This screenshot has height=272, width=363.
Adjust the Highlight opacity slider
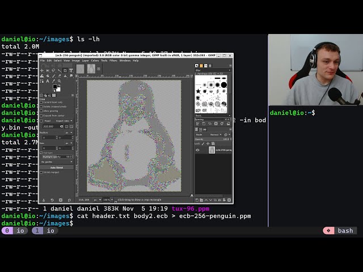58,157
